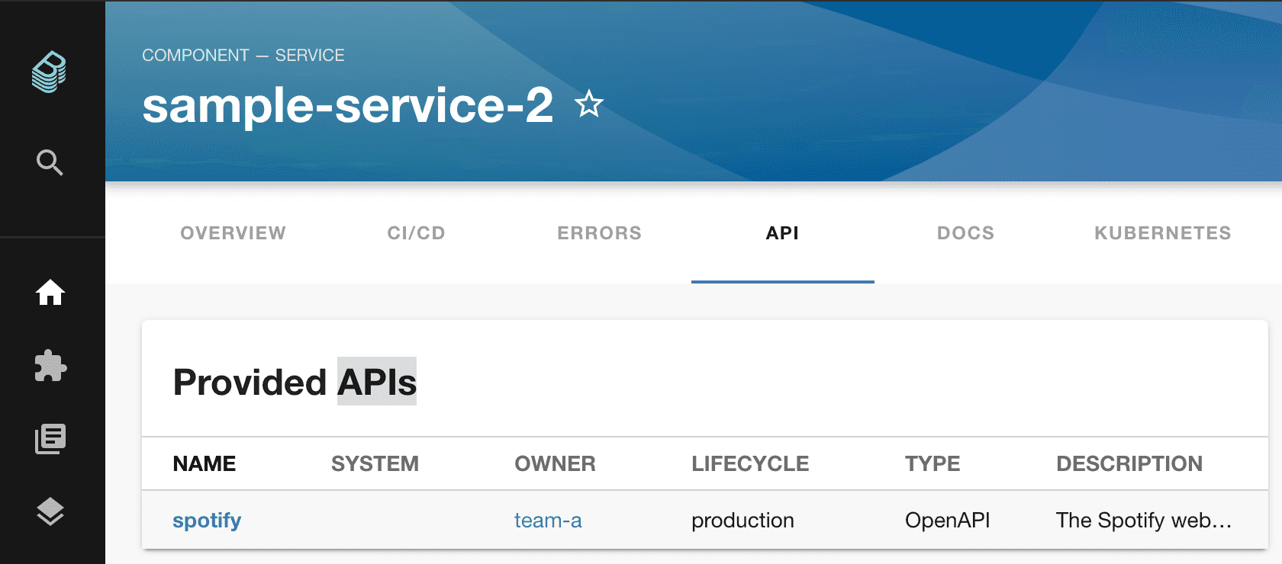The width and height of the screenshot is (1282, 564).
Task: Switch to the Overview tab
Action: coord(234,233)
